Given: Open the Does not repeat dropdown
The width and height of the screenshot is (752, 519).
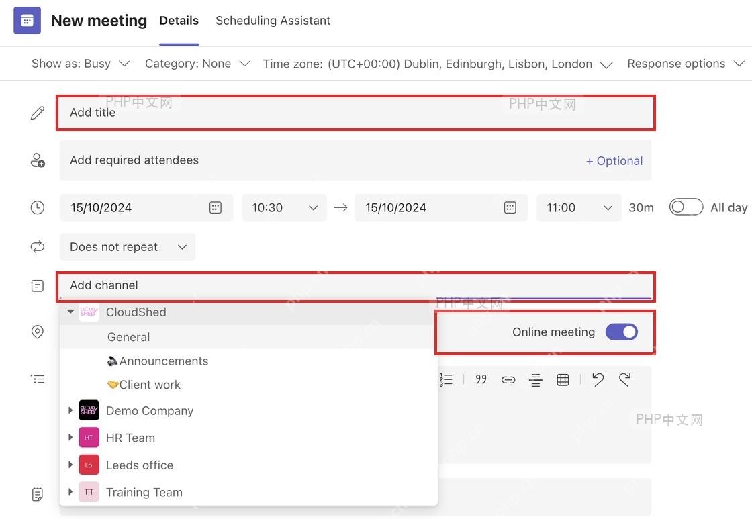Looking at the screenshot, I should (128, 247).
